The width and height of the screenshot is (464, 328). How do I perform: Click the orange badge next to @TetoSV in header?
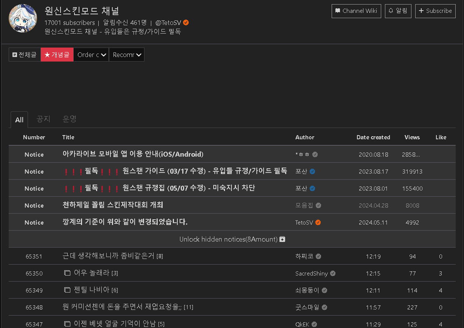tap(186, 23)
